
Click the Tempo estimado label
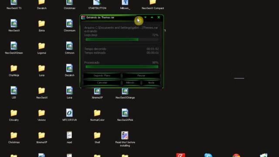[x=95, y=53]
